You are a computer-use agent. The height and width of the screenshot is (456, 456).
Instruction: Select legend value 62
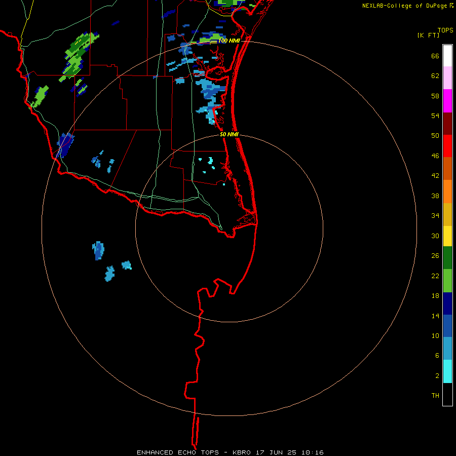(x=435, y=75)
